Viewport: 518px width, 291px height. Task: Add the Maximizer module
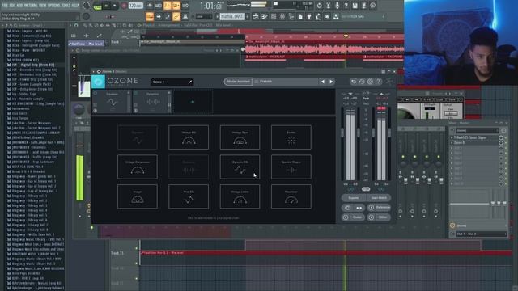pos(291,196)
